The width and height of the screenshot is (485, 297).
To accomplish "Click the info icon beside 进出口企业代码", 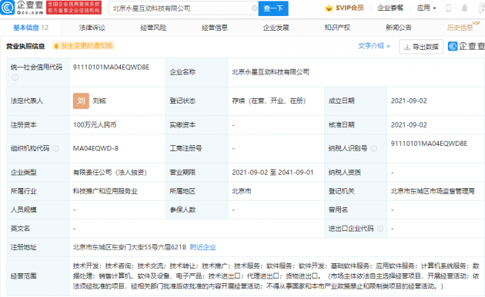I will (x=380, y=229).
